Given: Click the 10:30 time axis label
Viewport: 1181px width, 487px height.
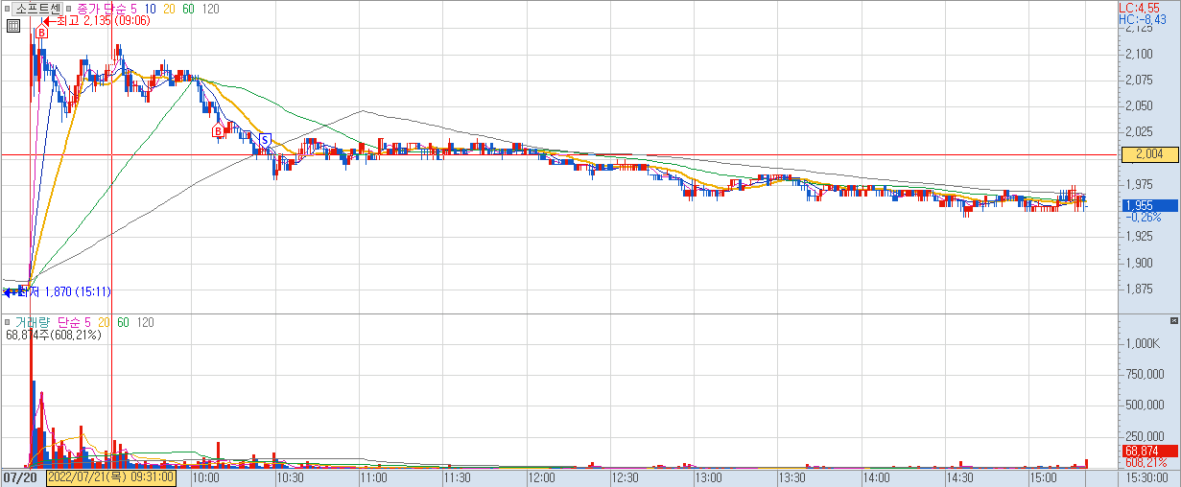Looking at the screenshot, I should pos(290,476).
